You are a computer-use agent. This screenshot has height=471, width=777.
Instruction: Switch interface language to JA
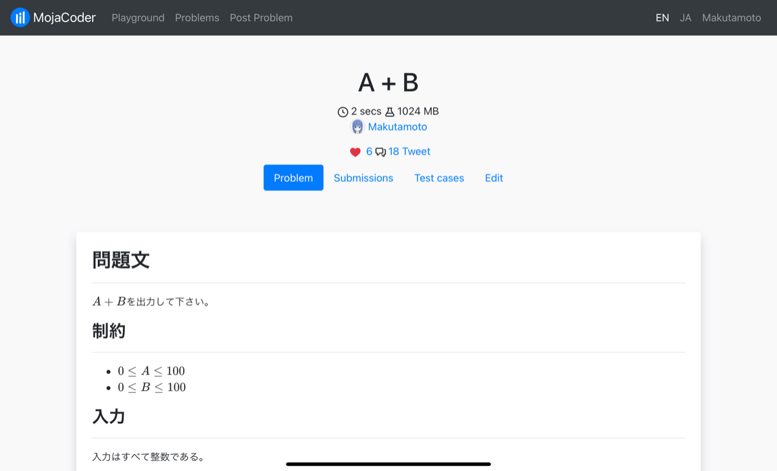tap(685, 17)
